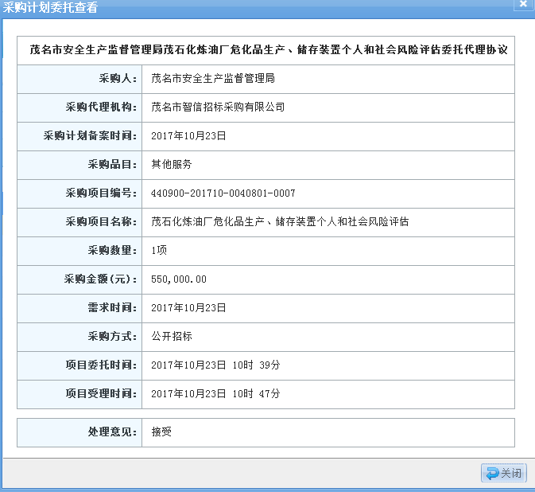Click the agreement title heading of the table

click(x=269, y=49)
